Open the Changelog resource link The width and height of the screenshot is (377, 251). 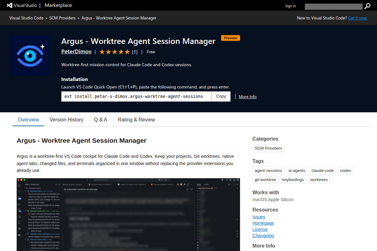point(263,236)
